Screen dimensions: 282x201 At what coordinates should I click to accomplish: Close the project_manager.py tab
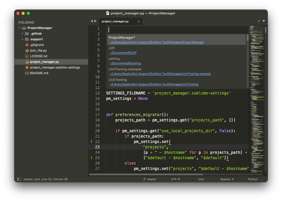click(139, 21)
